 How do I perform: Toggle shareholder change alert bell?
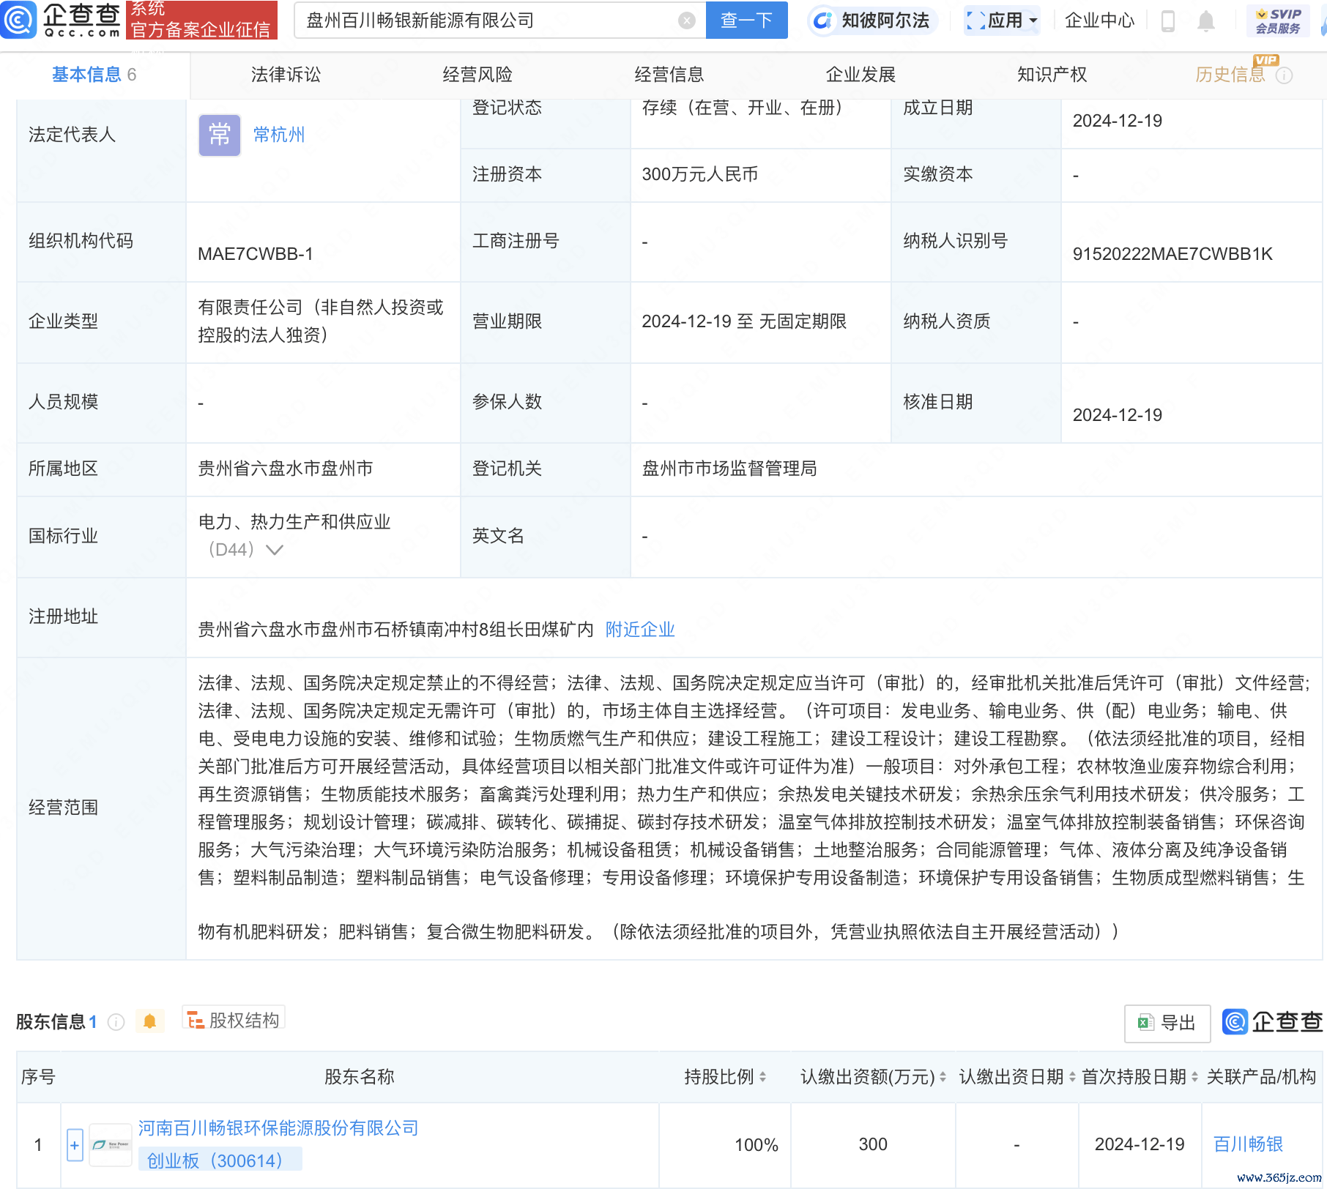(149, 1021)
